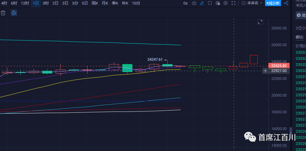306x151 pixels.
Task: Click the popup-disable icon in toolbar
Action: (x=218, y=3)
